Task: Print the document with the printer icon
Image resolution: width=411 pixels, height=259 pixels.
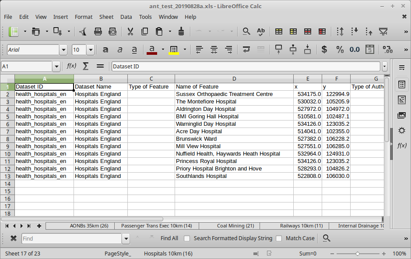Action: tap(98, 32)
